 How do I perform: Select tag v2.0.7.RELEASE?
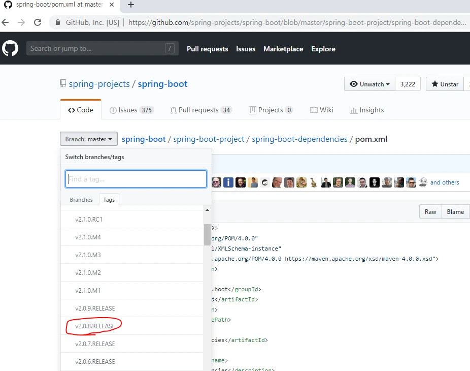coord(132,344)
